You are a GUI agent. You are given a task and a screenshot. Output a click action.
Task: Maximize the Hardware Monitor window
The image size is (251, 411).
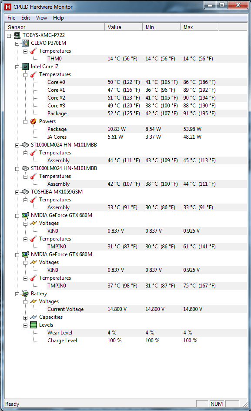click(x=222, y=5)
